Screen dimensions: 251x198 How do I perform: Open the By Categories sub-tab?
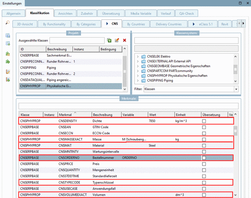tap(86, 24)
